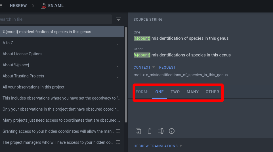Click the EN.YML file icon
Screen dimensions: 273x152
(x=43, y=6)
